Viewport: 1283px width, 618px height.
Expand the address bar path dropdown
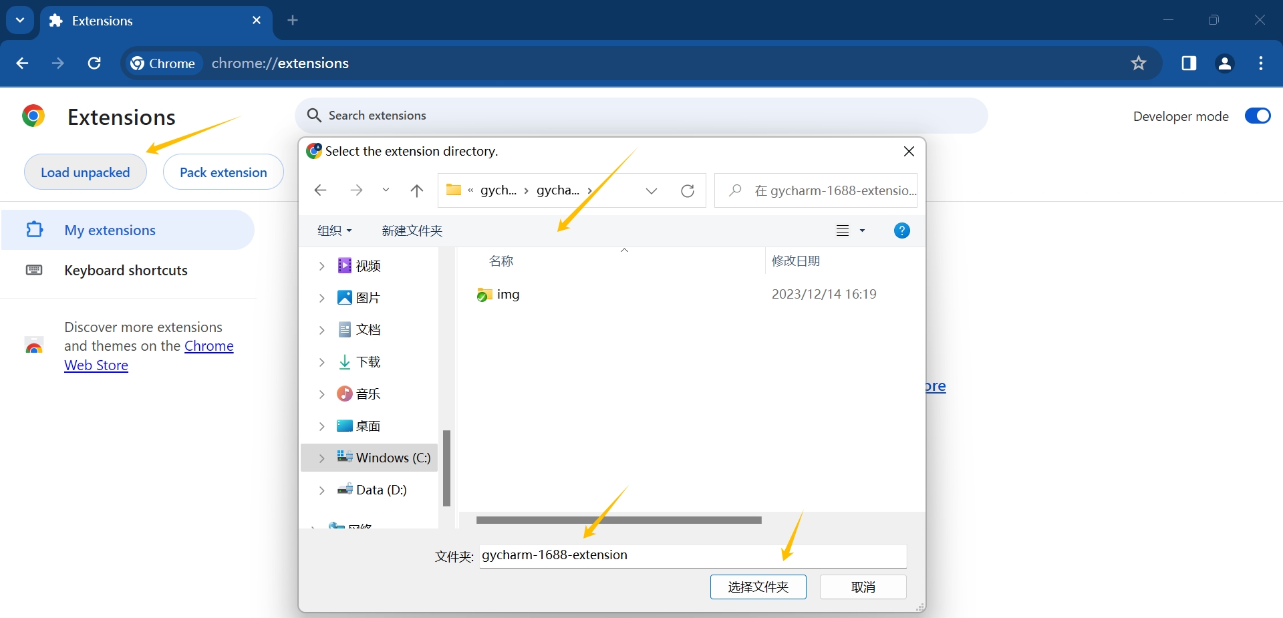[652, 190]
